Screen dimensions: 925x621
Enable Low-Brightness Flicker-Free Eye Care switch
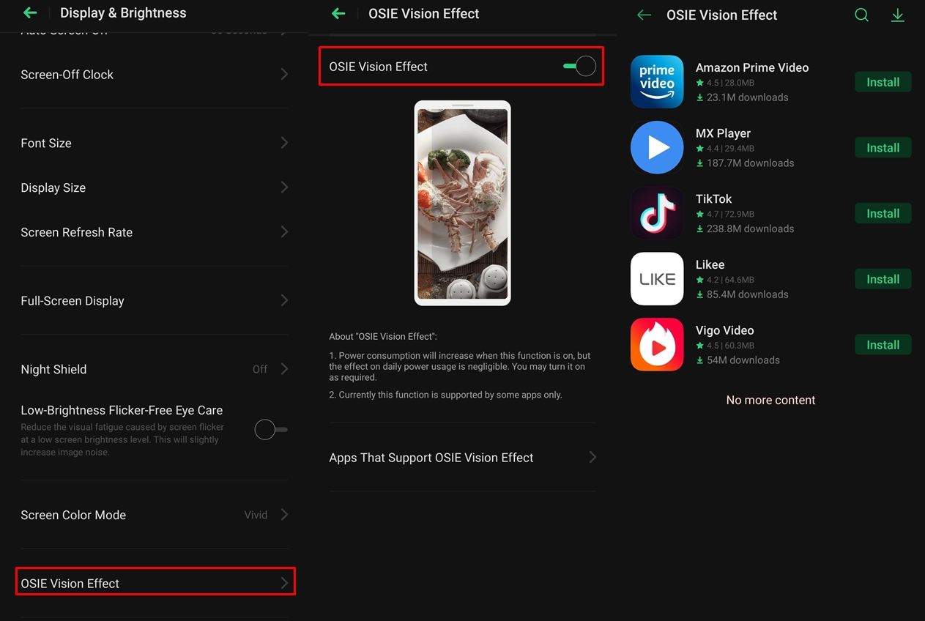pos(270,429)
